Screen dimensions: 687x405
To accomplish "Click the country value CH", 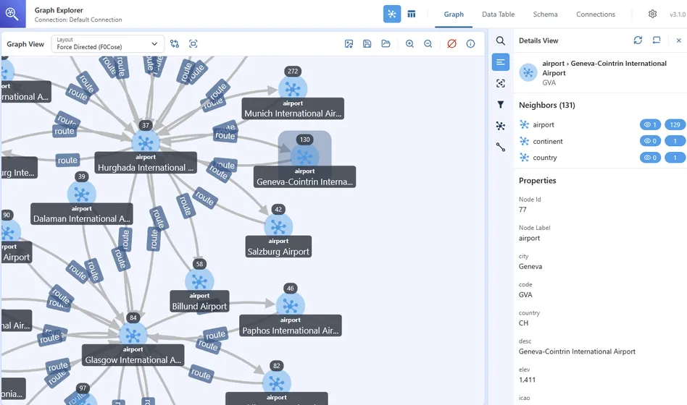I will (523, 323).
